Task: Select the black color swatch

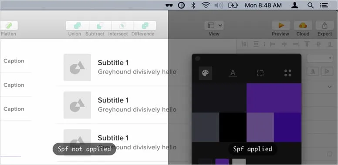Action: pyautogui.click(x=233, y=127)
